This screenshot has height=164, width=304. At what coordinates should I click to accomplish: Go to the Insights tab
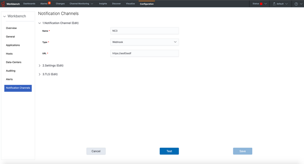[x=103, y=4]
